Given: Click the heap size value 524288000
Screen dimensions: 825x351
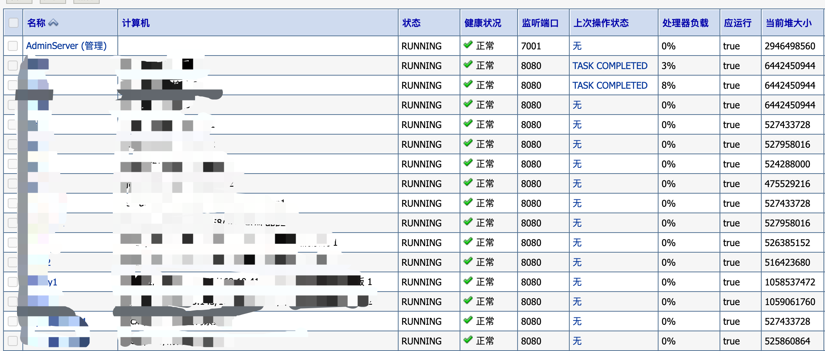Looking at the screenshot, I should coord(788,164).
